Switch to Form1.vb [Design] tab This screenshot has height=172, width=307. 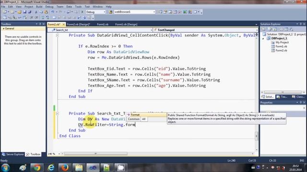tap(126, 24)
